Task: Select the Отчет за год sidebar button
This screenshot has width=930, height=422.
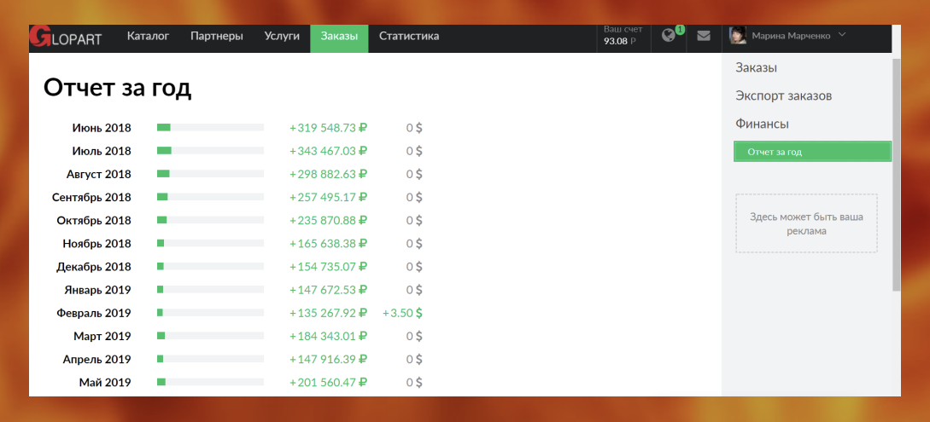Action: click(812, 152)
